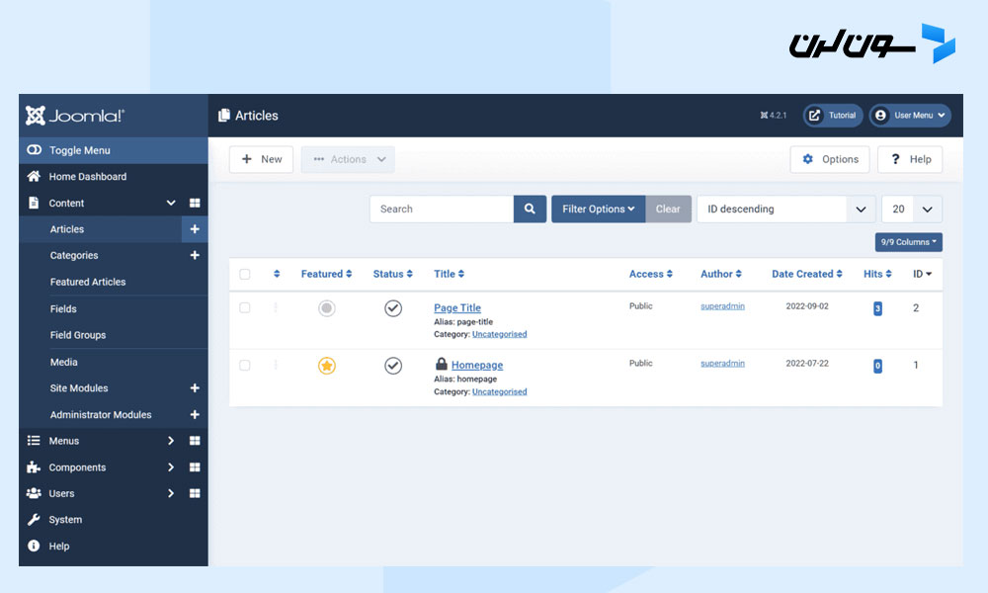Click the Homepage checked-out lock icon
Image resolution: width=988 pixels, height=593 pixels.
[x=441, y=365]
